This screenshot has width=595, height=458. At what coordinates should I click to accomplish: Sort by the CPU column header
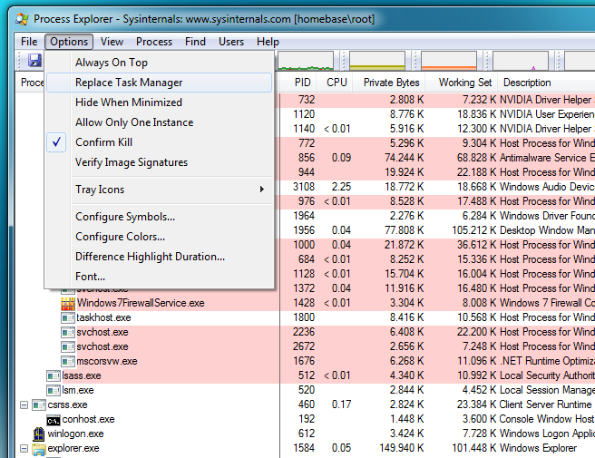[336, 83]
